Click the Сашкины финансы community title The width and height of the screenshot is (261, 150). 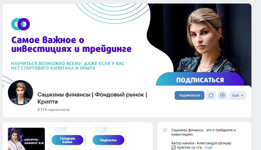point(92,98)
